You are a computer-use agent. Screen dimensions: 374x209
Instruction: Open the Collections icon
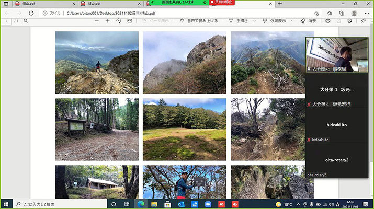tap(342, 14)
